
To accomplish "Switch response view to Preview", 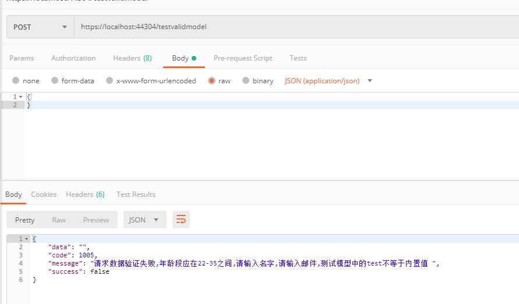I will coord(96,220).
